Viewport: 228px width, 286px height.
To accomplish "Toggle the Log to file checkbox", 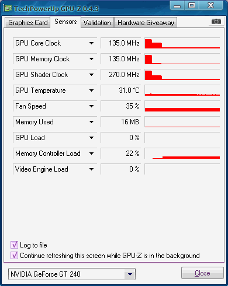I will (x=14, y=245).
